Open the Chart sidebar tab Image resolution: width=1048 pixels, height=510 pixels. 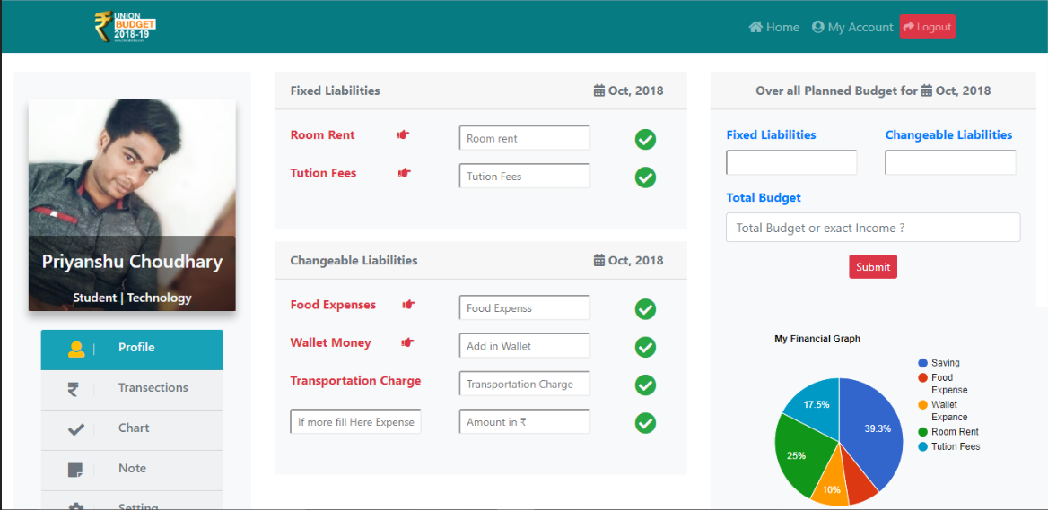[x=132, y=428]
